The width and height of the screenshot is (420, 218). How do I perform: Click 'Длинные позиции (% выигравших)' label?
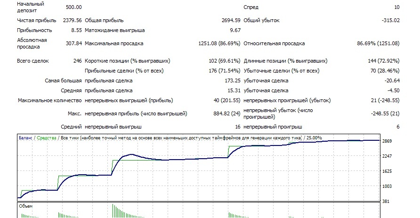click(x=285, y=61)
